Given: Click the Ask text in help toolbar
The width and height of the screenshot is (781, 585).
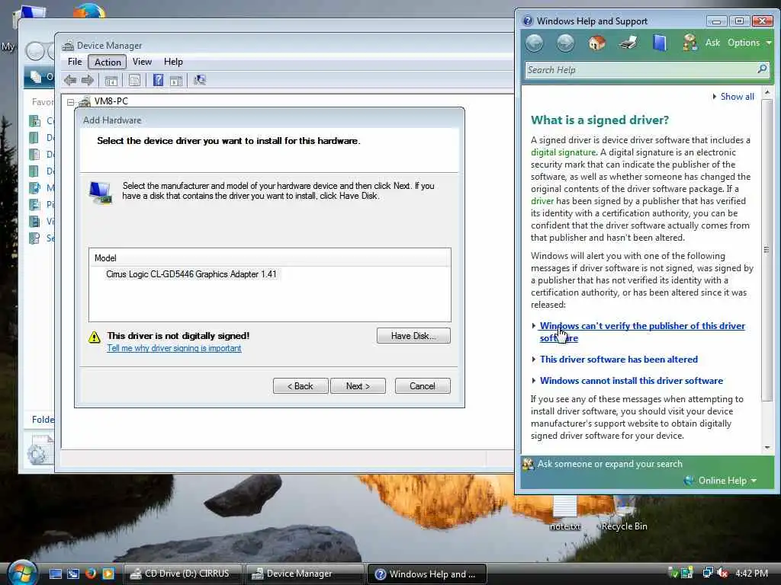Looking at the screenshot, I should tap(712, 43).
